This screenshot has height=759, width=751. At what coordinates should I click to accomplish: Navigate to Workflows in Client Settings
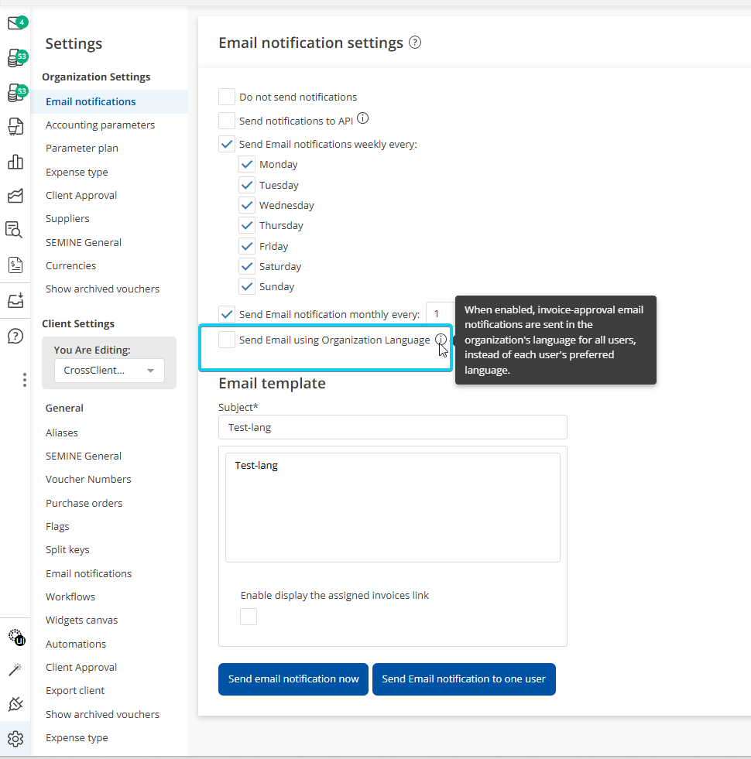tap(70, 597)
